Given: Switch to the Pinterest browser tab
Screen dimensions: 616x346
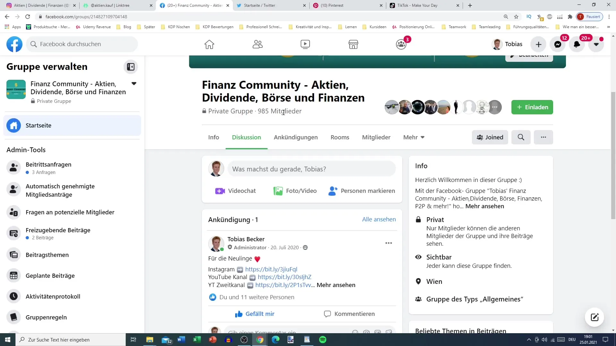Looking at the screenshot, I should coord(347,5).
